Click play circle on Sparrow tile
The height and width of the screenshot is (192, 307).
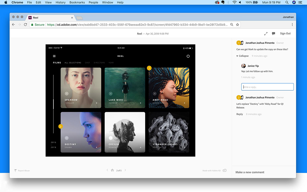click(67, 94)
